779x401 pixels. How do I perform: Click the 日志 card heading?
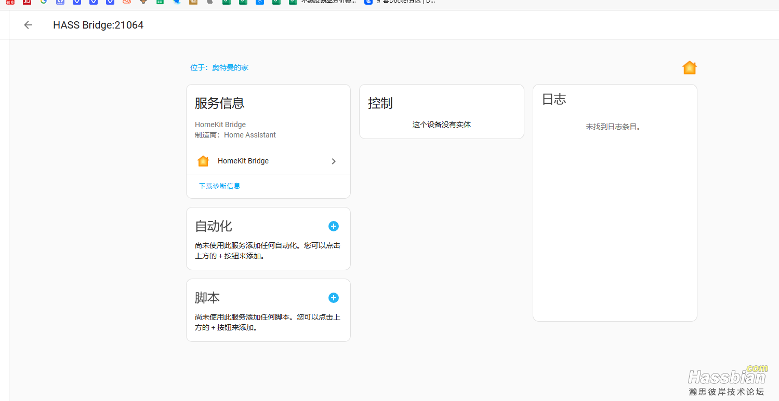pos(554,99)
